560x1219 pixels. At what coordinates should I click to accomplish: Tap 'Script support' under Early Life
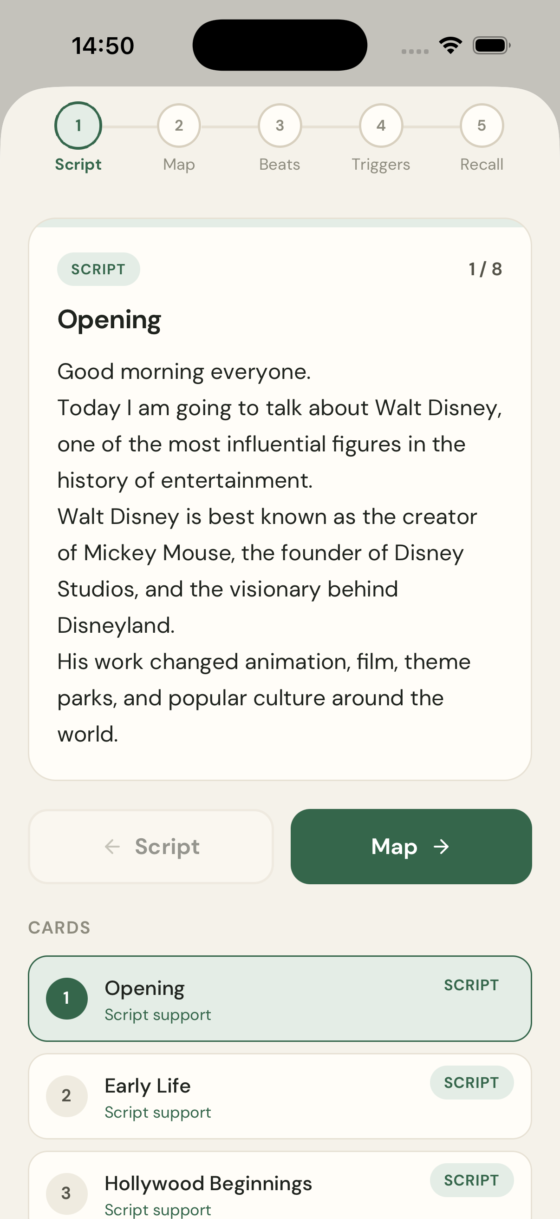coord(158,1113)
